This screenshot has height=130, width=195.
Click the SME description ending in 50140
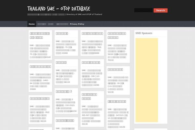(40, 51)
